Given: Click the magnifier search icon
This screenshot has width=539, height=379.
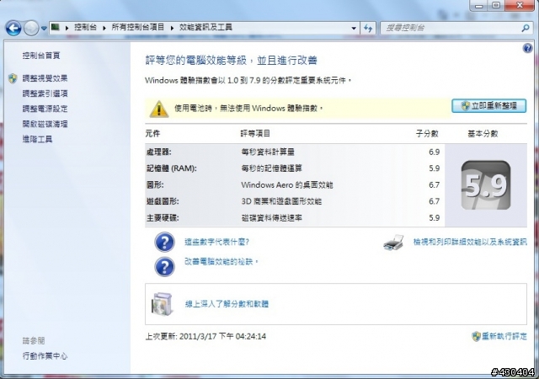Looking at the screenshot, I should pyautogui.click(x=526, y=28).
